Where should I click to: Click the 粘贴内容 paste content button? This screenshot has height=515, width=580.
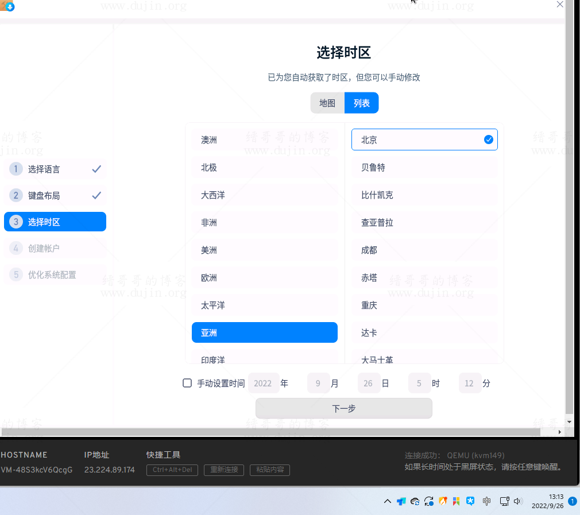(270, 470)
